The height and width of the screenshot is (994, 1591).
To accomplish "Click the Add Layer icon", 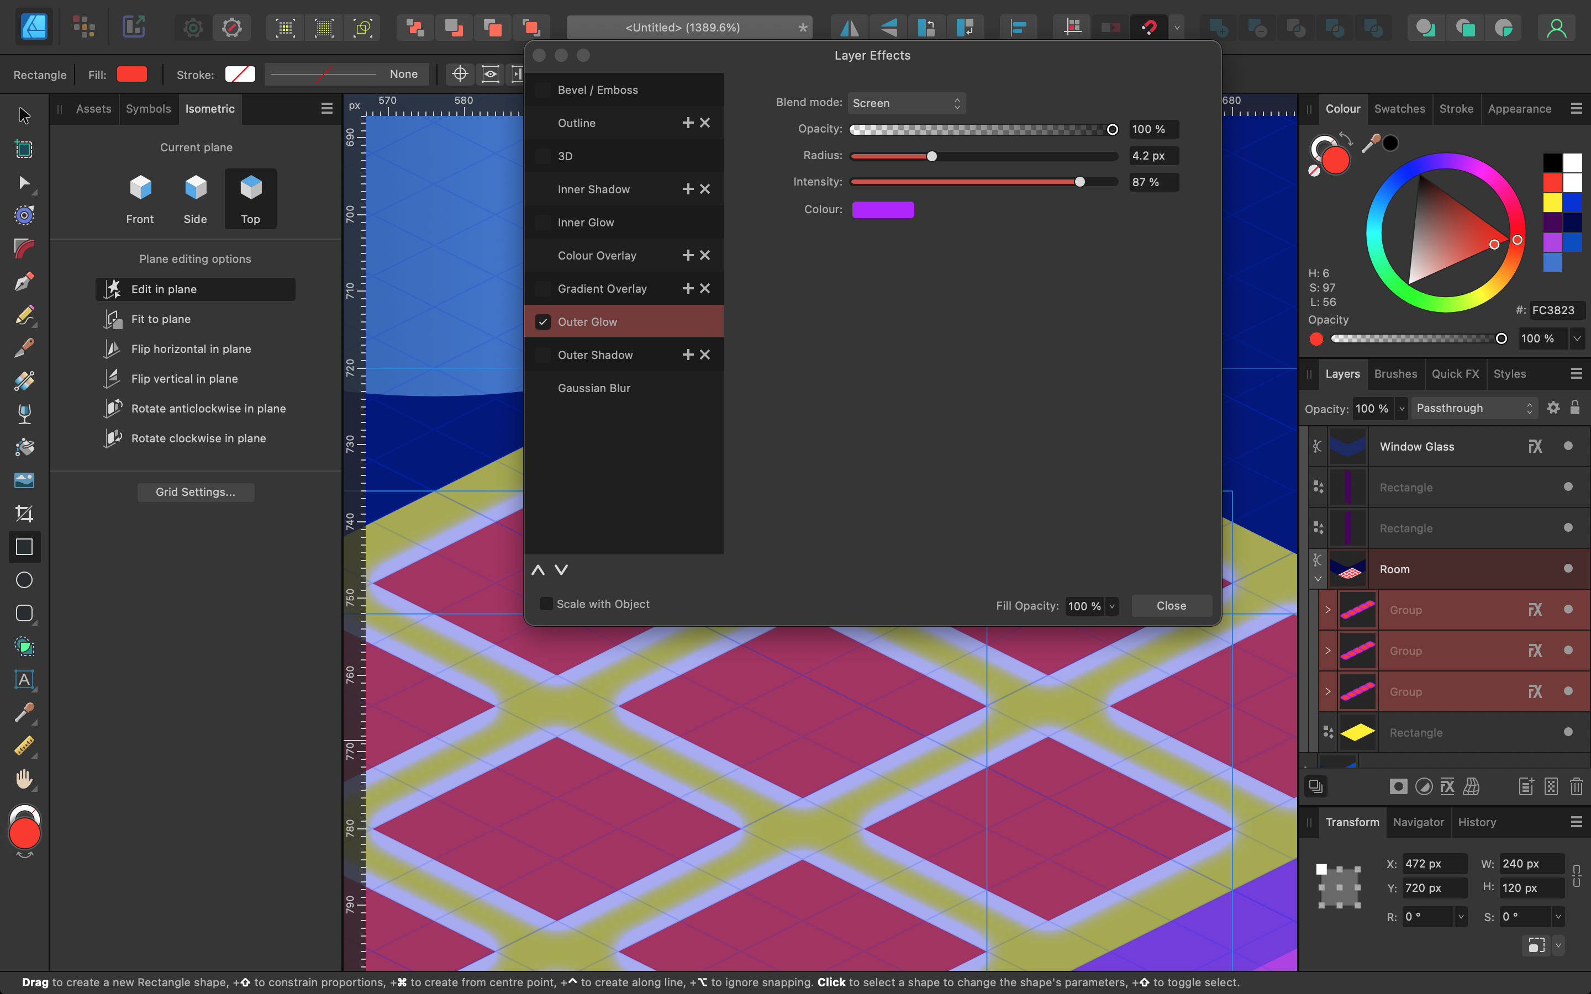I will (1526, 787).
